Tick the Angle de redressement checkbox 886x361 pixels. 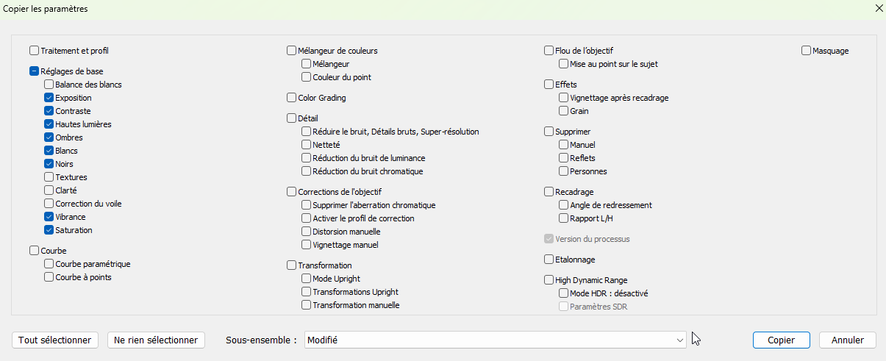point(563,205)
